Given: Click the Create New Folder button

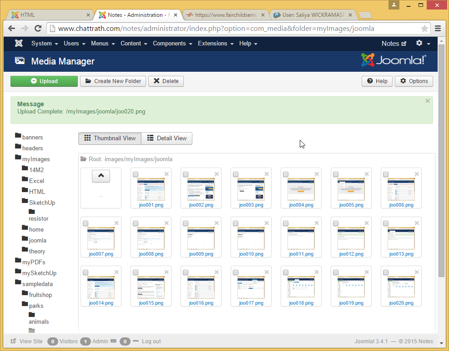Looking at the screenshot, I should click(x=113, y=81).
